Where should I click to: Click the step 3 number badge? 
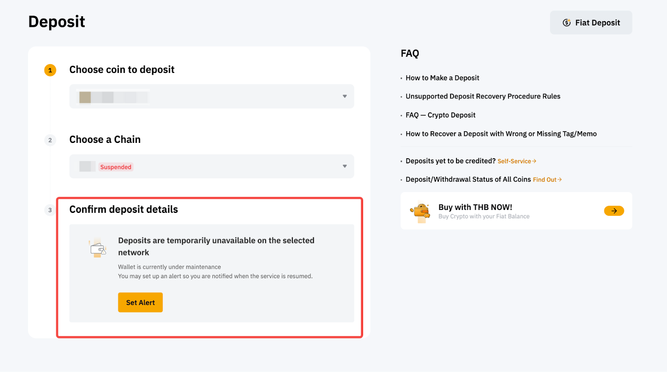coord(50,210)
